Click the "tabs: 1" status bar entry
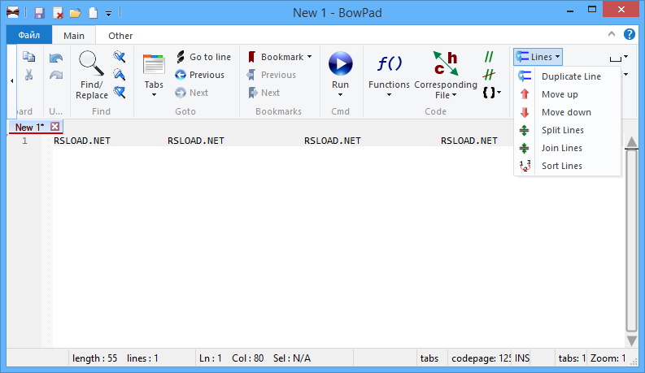The image size is (645, 373). click(572, 358)
